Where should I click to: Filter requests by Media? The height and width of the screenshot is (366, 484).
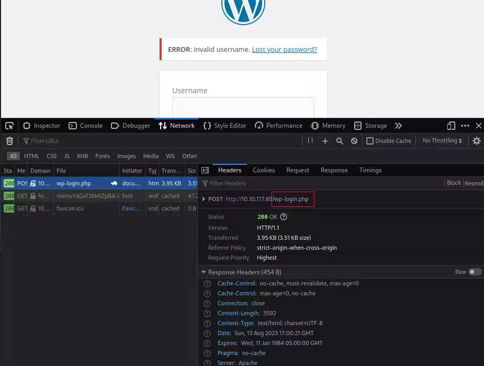click(151, 156)
